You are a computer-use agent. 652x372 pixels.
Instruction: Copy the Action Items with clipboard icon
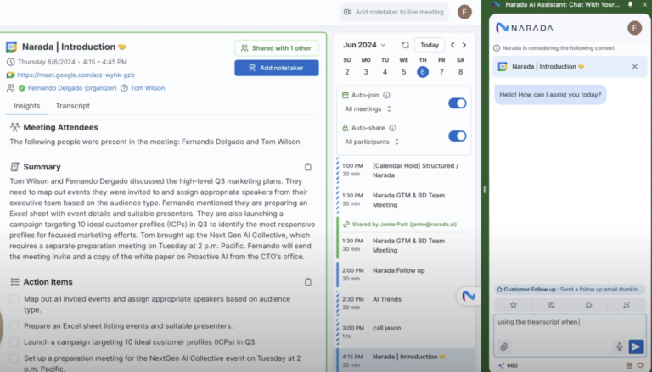(x=308, y=281)
